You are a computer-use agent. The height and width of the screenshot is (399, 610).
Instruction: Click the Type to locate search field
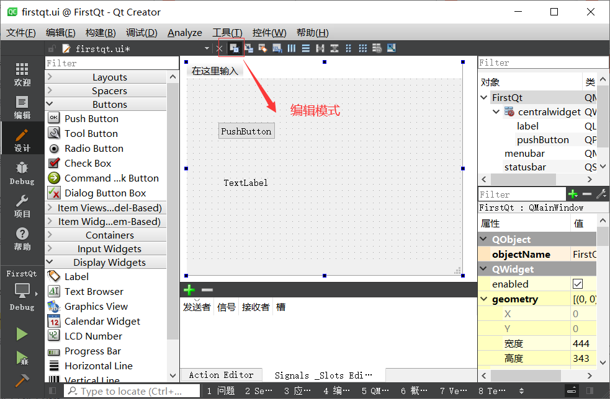click(x=132, y=391)
